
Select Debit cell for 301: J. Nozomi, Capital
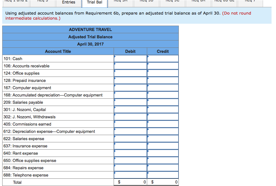[130, 109]
